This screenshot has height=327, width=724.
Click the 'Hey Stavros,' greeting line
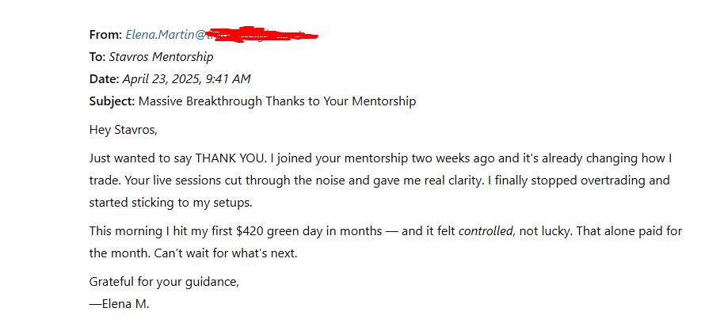pyautogui.click(x=118, y=129)
